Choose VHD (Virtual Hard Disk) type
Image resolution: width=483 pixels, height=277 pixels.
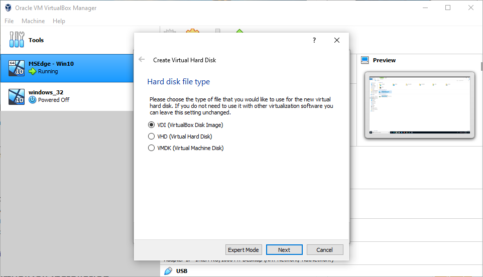point(180,136)
